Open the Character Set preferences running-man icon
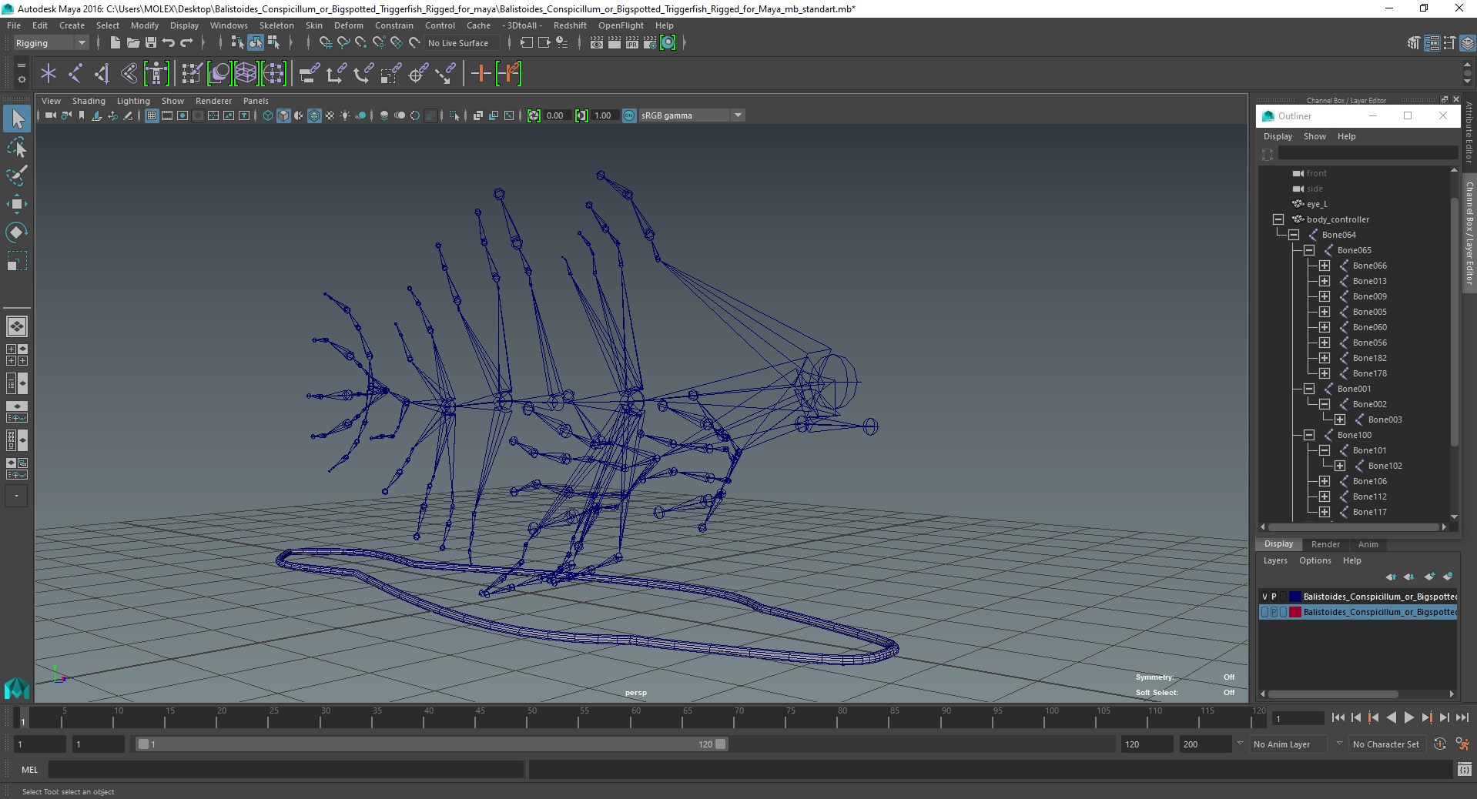Viewport: 1477px width, 799px height. coord(1462,744)
